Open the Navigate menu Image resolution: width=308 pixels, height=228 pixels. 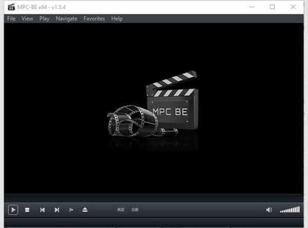point(66,18)
